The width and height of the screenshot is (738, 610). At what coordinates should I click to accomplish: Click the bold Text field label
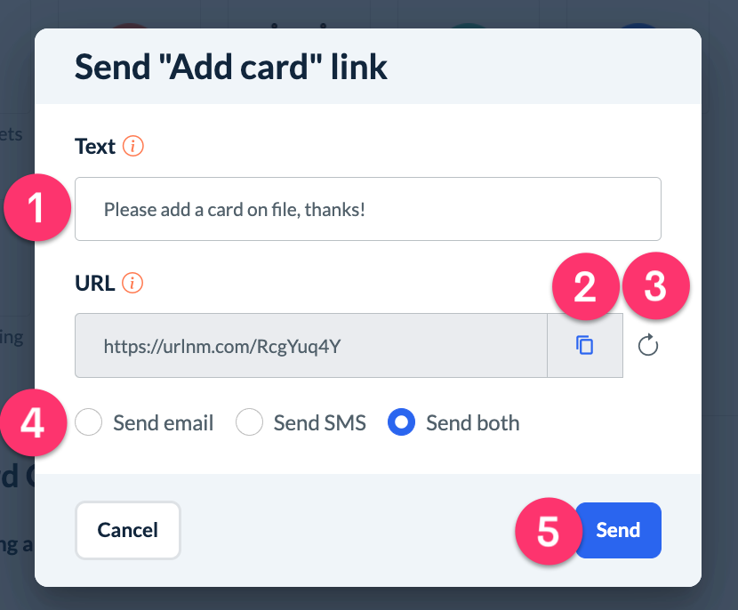pos(95,147)
